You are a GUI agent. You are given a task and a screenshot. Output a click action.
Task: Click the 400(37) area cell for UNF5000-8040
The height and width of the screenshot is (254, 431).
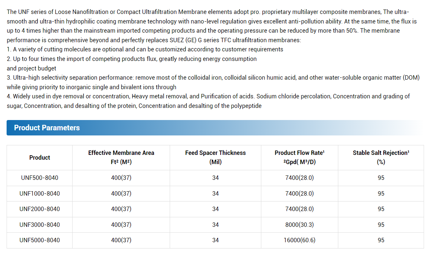pyautogui.click(x=121, y=240)
